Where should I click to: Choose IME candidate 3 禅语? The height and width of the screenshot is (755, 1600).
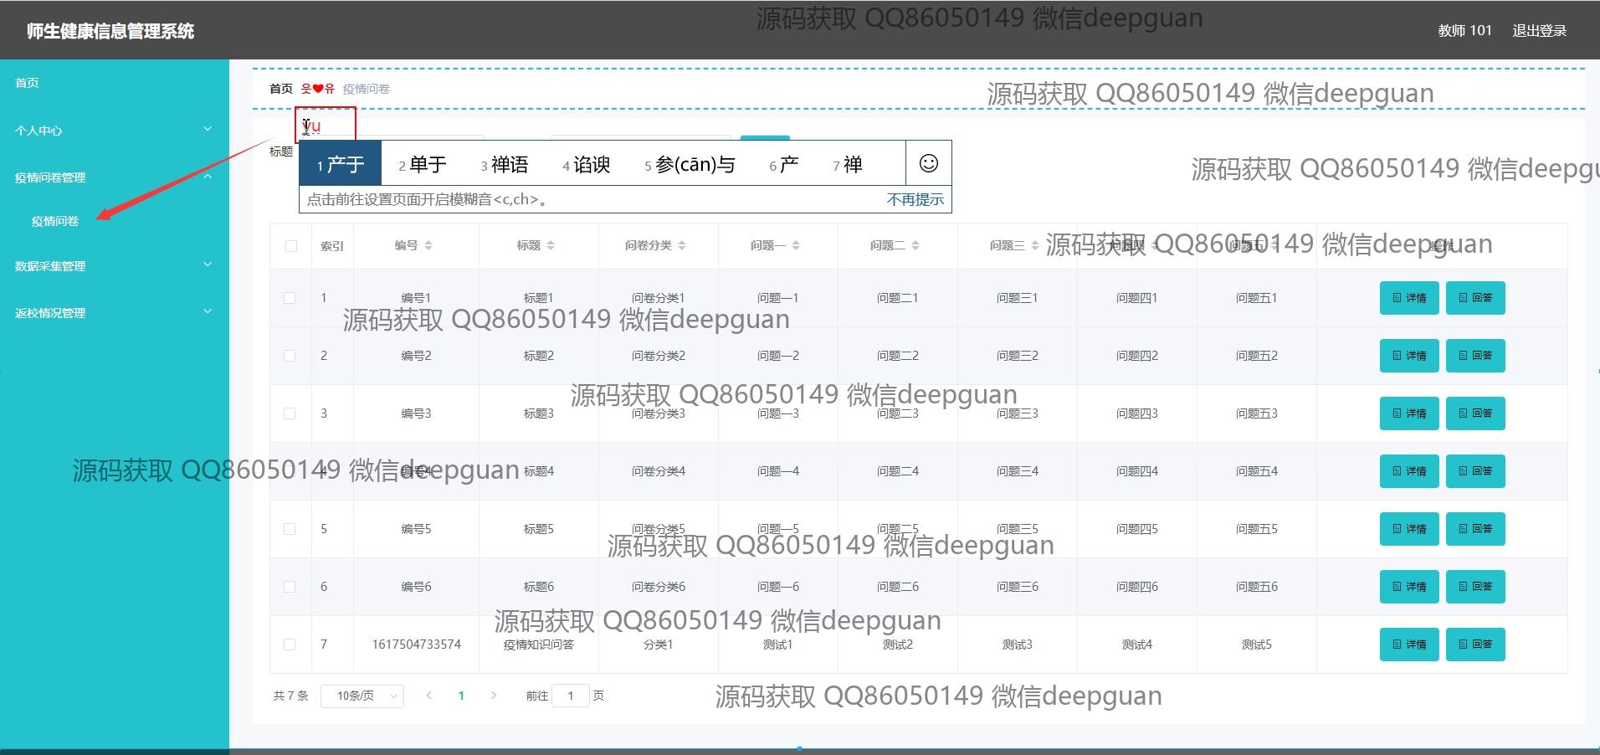point(505,164)
